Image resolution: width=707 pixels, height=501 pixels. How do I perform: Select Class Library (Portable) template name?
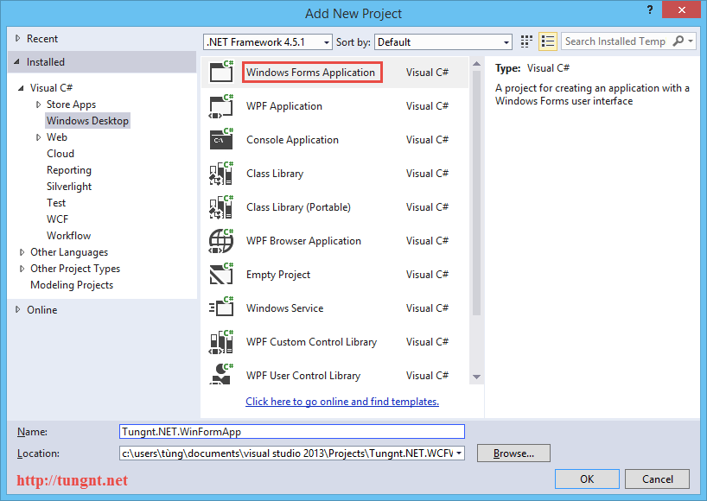298,207
